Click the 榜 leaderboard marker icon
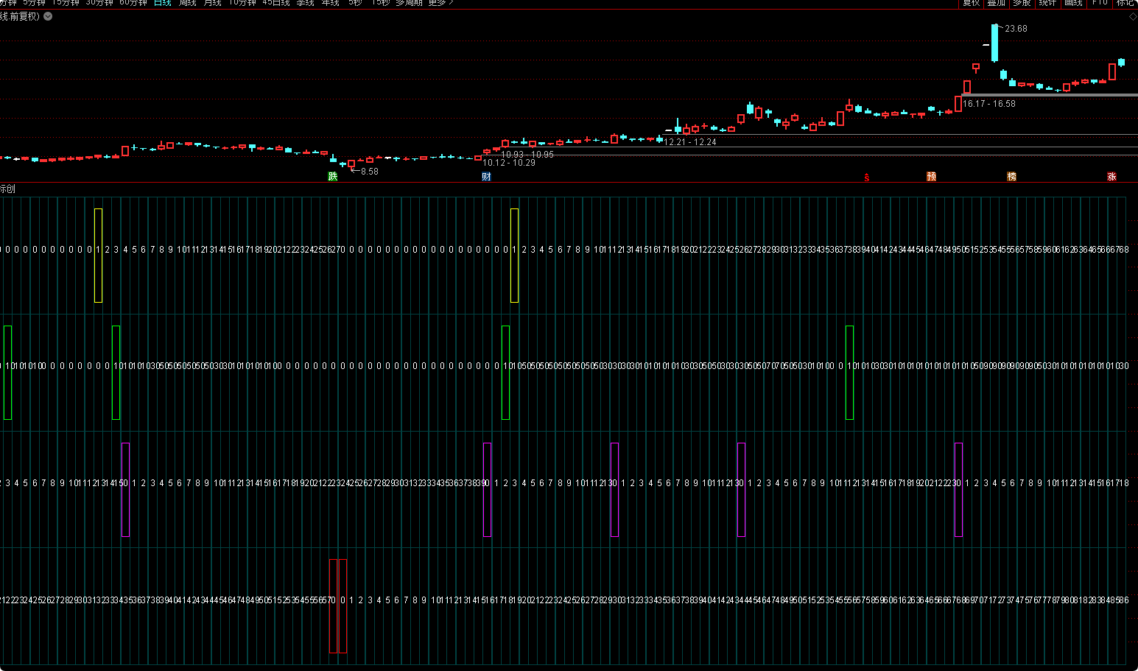This screenshot has height=671, width=1138. [1012, 177]
